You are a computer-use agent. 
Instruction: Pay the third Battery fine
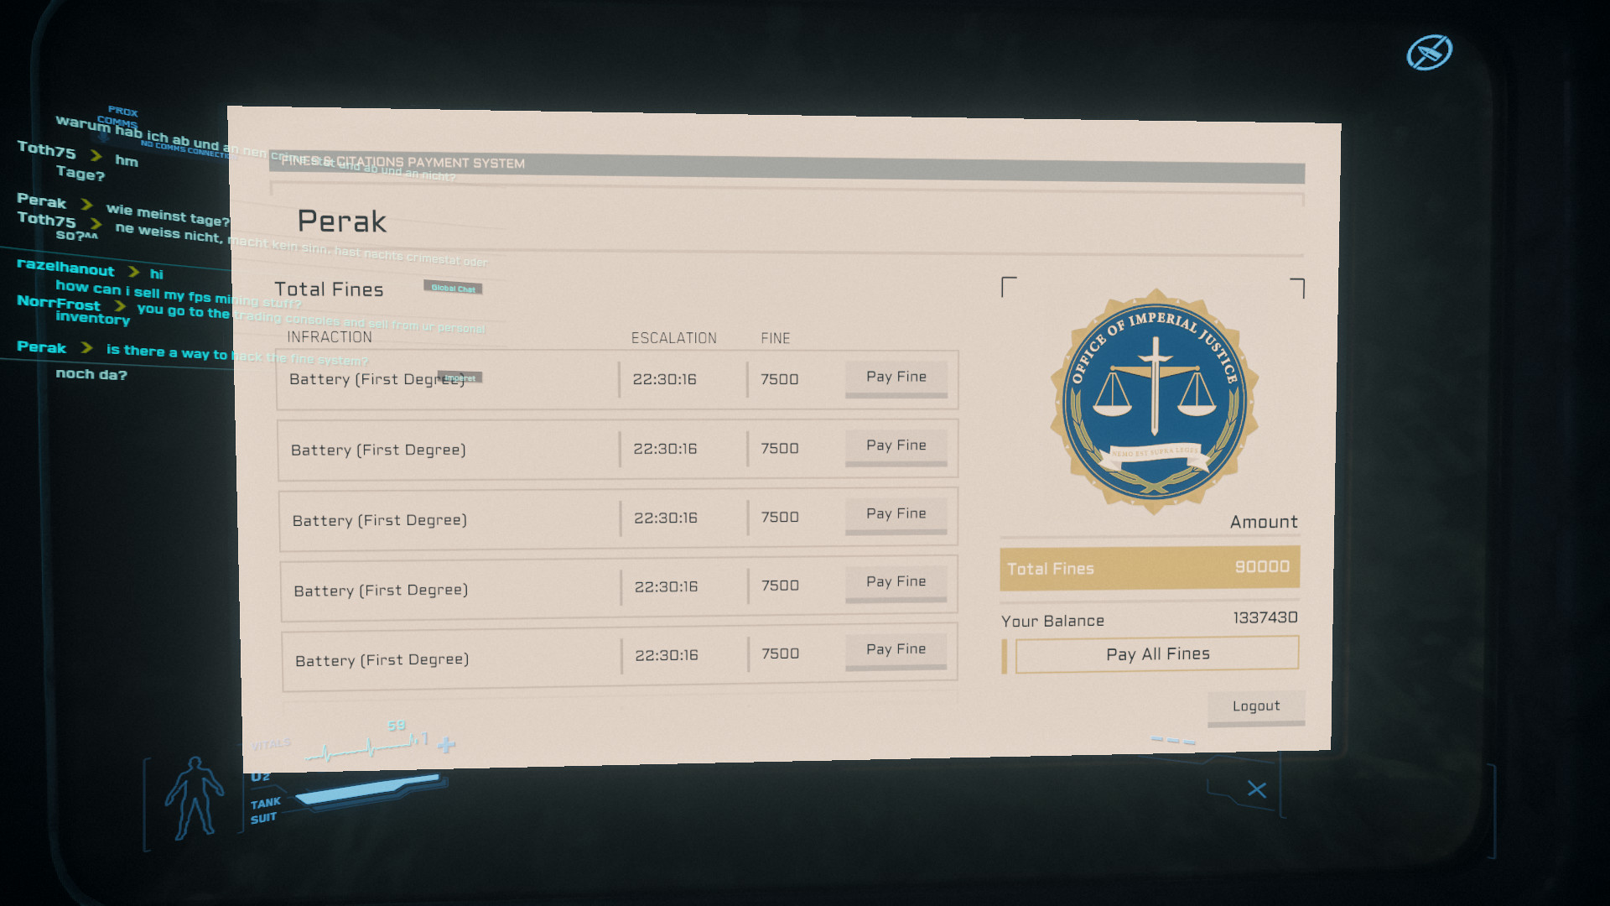(896, 514)
